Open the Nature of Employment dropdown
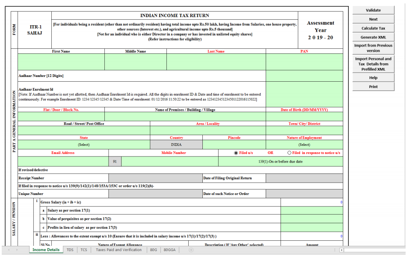The height and width of the screenshot is (263, 418). pyautogui.click(x=304, y=145)
